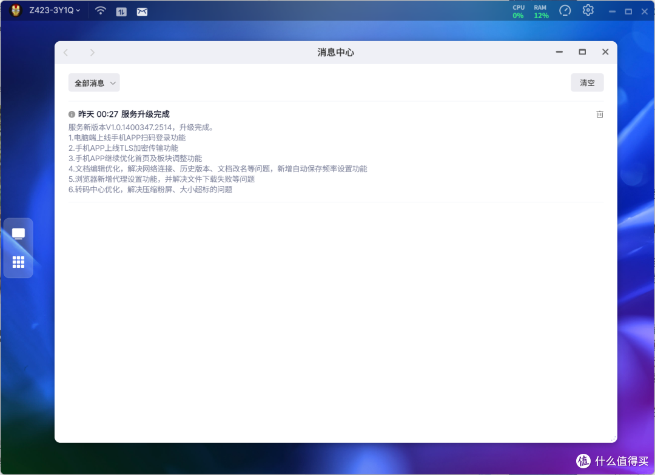Click the forward navigation arrow
The height and width of the screenshot is (475, 655).
pos(92,52)
